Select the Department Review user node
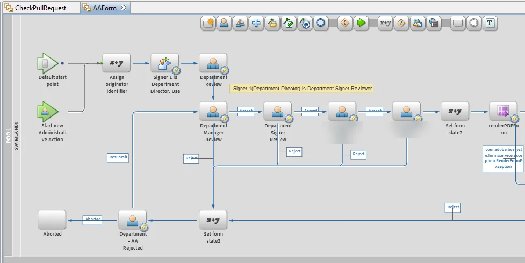525x263 pixels. tap(213, 63)
